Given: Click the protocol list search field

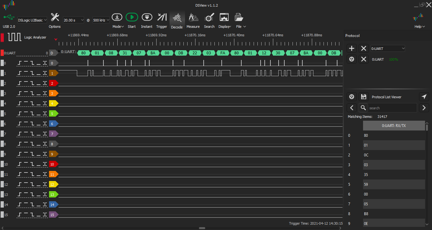Looking at the screenshot, I should tap(392, 108).
